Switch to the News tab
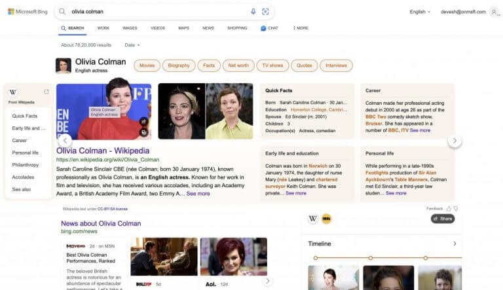The image size is (503, 290). click(x=208, y=28)
